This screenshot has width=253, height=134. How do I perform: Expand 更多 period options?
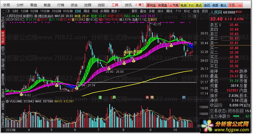click(x=116, y=11)
